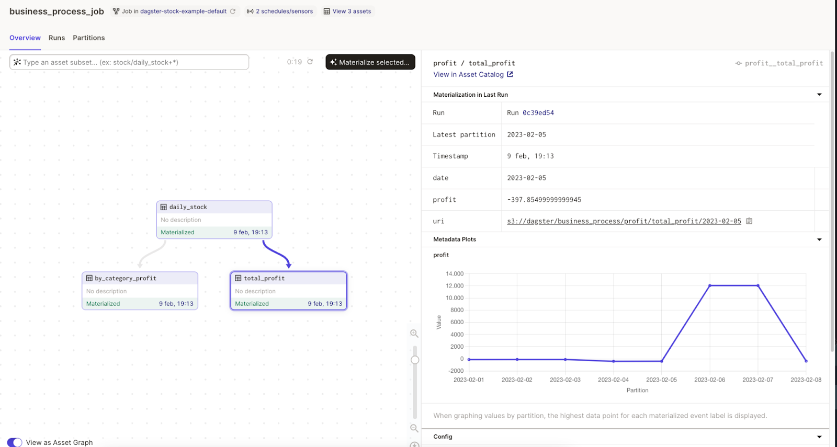837x447 pixels.
Task: Click the zoom in magnifier icon
Action: point(414,334)
